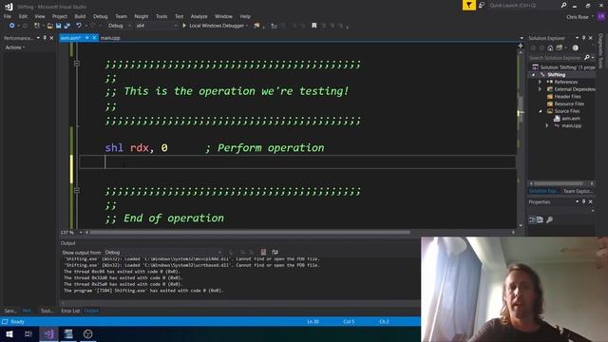
Task: Collapse code region at End of operation
Action: (77, 190)
